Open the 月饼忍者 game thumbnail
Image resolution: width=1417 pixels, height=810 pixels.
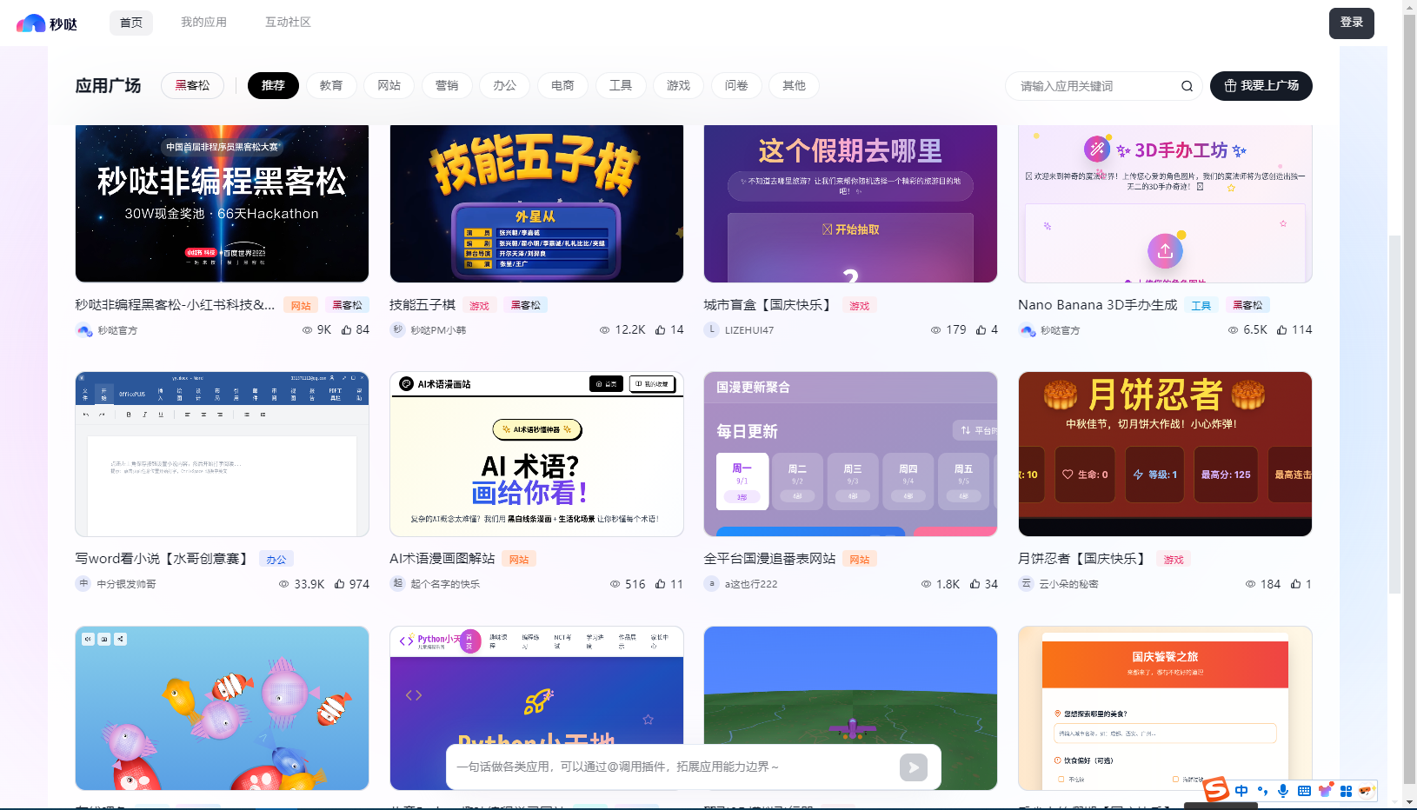click(1165, 454)
